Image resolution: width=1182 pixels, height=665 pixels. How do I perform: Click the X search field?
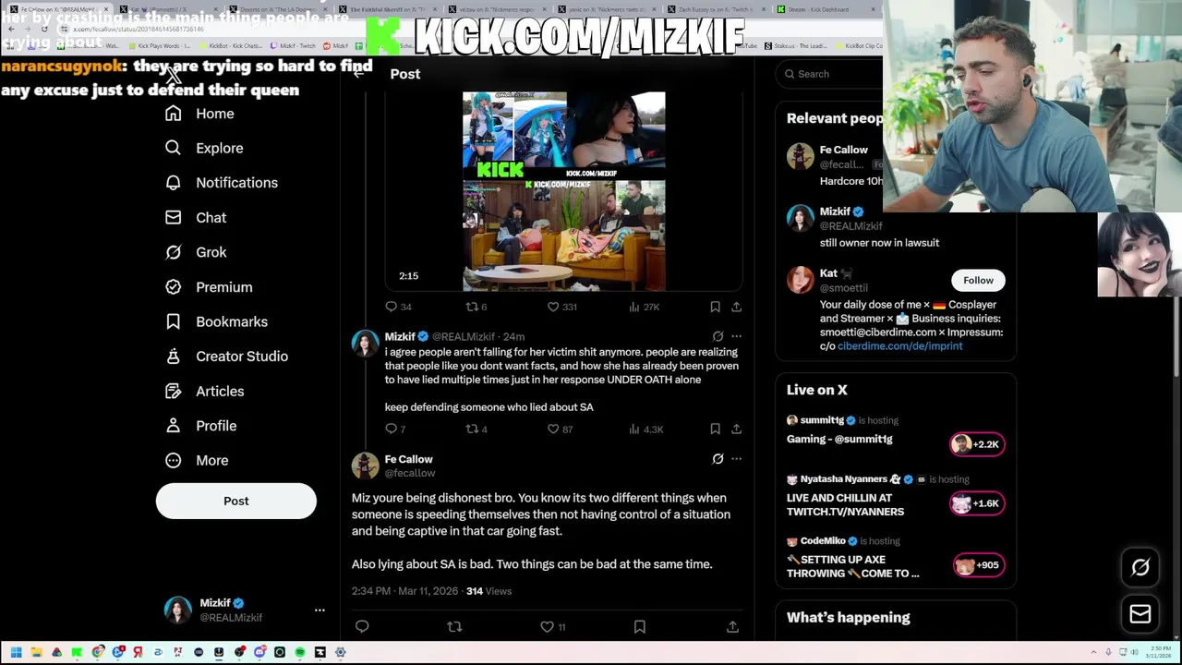pos(829,74)
